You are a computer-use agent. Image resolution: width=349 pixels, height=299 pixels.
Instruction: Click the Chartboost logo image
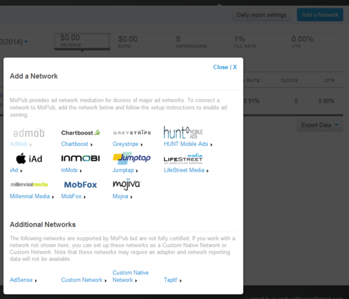click(81, 133)
